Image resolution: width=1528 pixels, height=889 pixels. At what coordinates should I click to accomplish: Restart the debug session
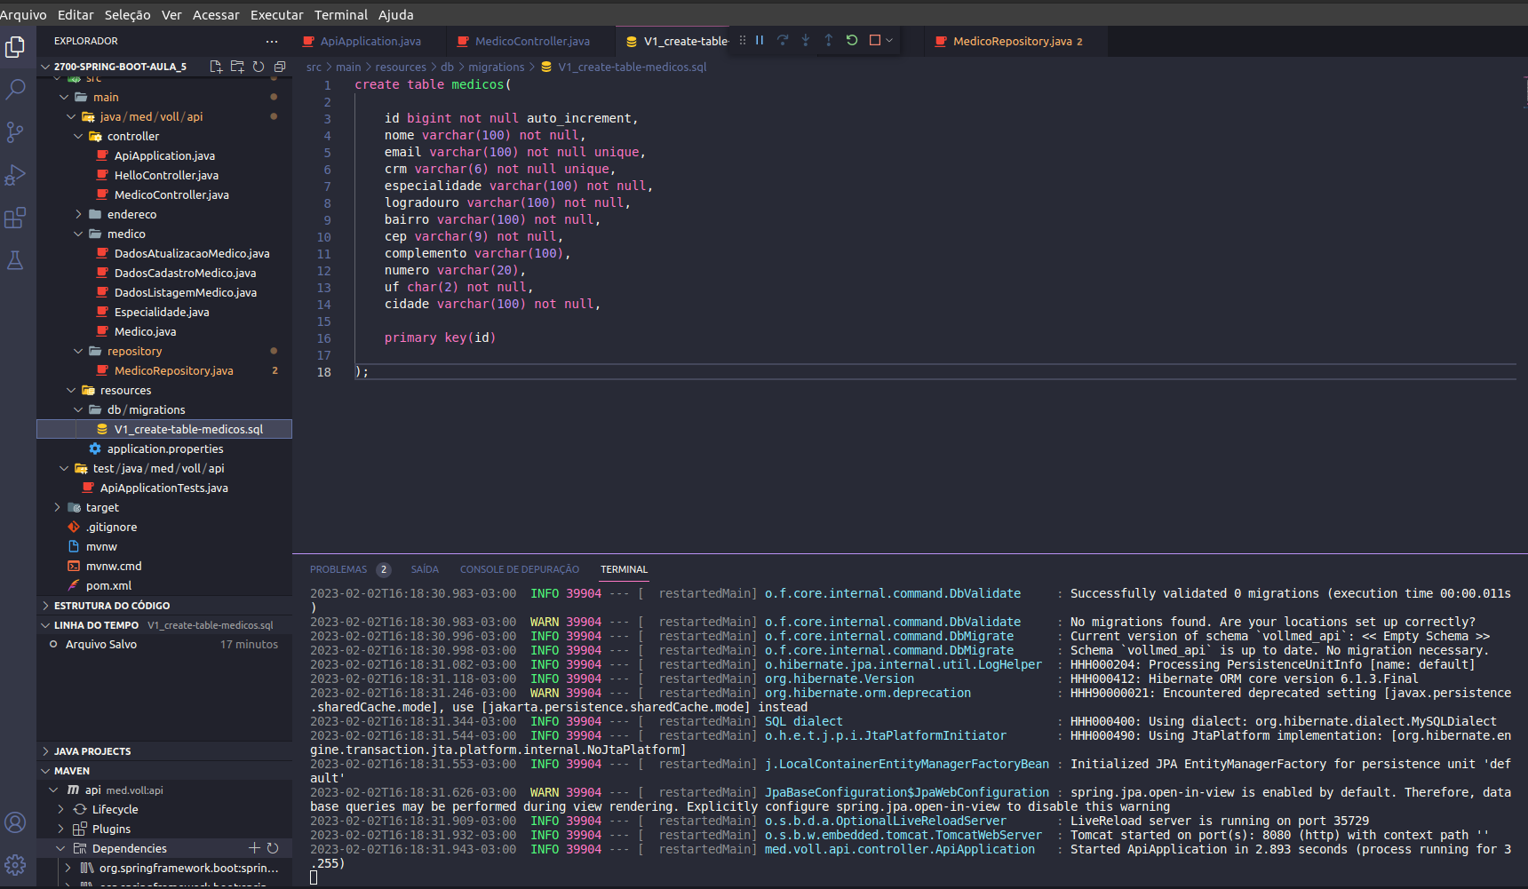(852, 40)
